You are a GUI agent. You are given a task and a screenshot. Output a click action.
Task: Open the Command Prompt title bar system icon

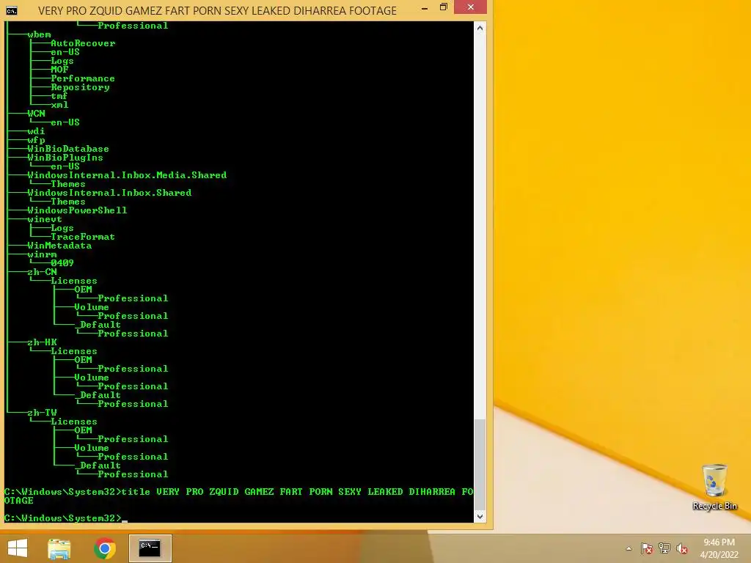coord(12,10)
